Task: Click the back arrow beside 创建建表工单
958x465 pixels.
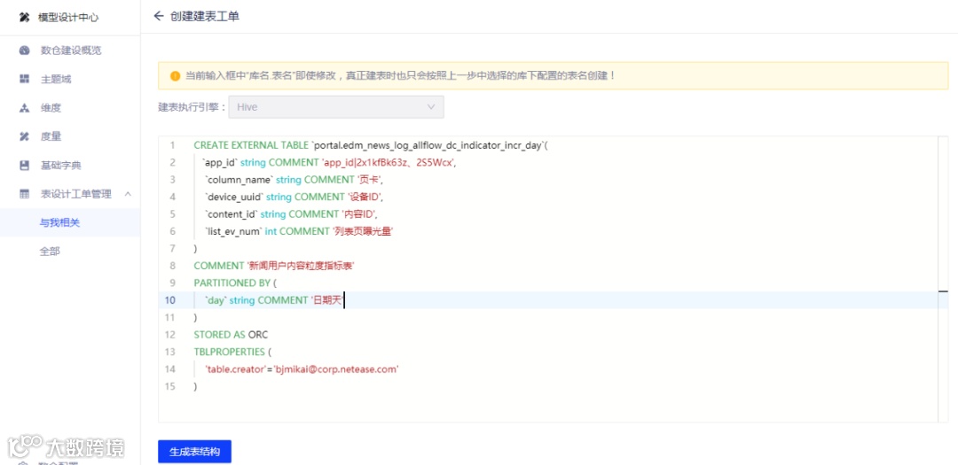Action: (159, 17)
